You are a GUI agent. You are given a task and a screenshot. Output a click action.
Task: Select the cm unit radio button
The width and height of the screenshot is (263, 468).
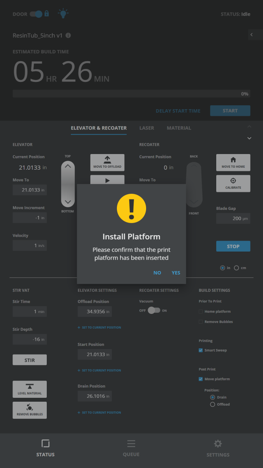click(237, 268)
